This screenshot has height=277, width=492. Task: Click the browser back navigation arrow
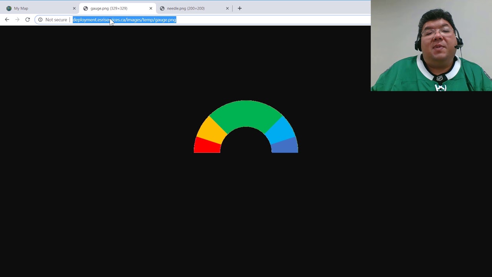click(7, 20)
